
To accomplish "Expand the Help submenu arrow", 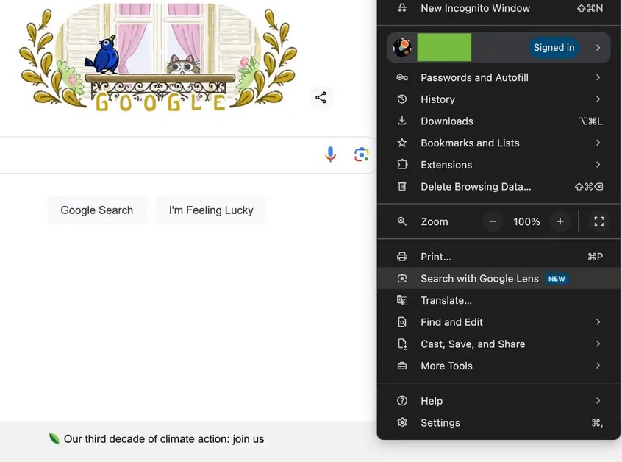I will [x=598, y=400].
